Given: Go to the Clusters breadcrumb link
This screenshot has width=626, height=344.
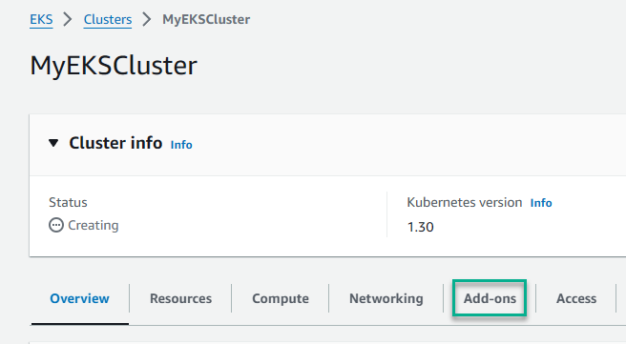Looking at the screenshot, I should pos(108,19).
